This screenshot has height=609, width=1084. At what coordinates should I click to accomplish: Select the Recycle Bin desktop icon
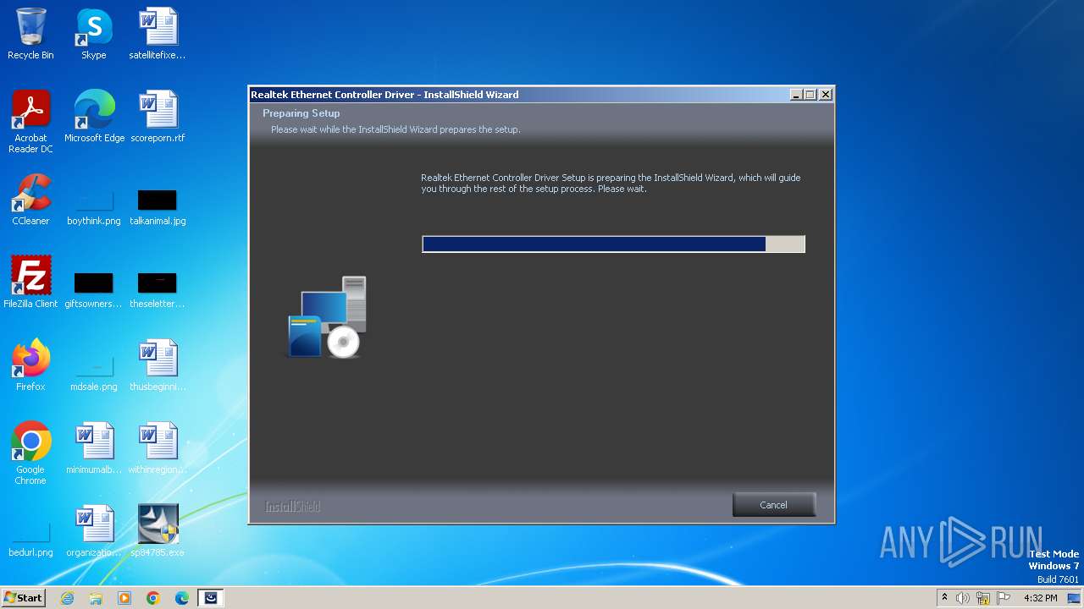tap(30, 35)
